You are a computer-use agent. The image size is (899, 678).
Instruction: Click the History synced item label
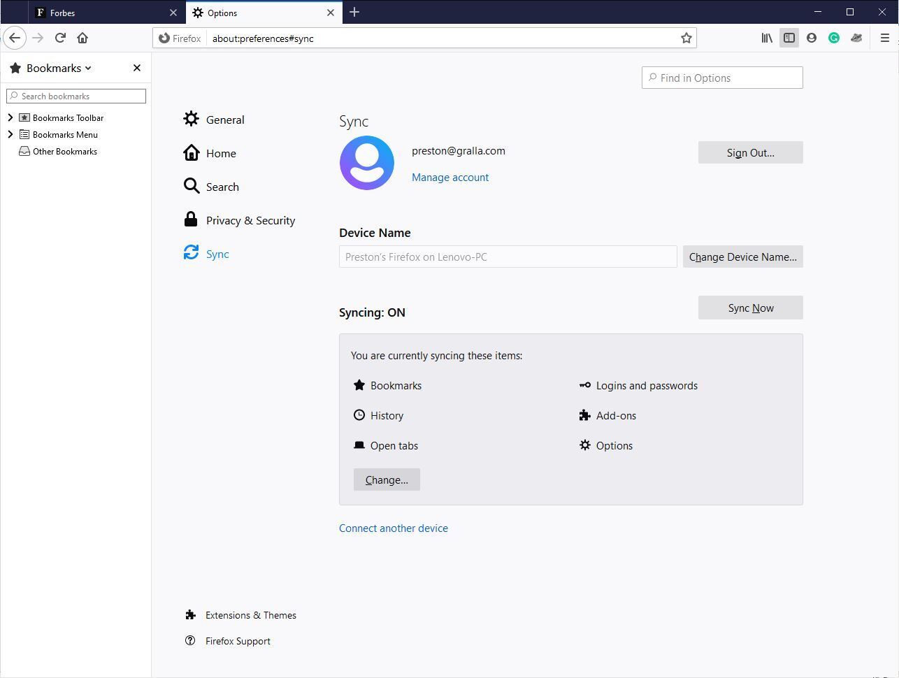point(387,416)
